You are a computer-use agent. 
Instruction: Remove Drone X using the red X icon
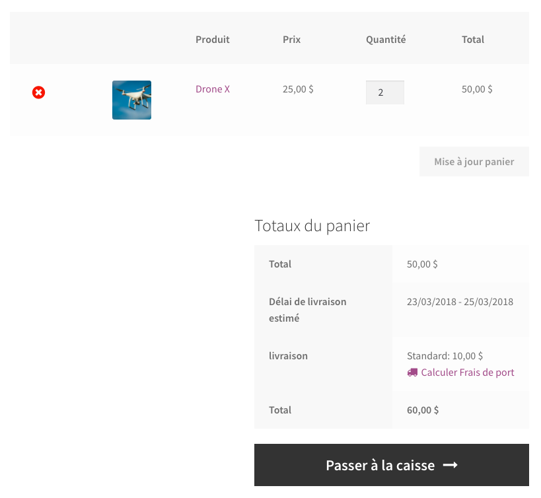39,92
